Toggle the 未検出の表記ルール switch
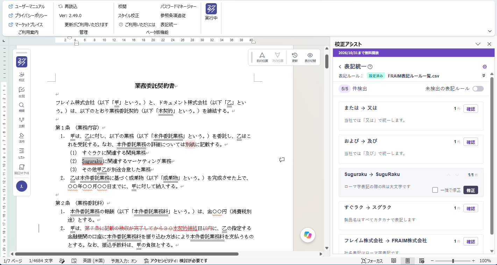 coord(478,89)
